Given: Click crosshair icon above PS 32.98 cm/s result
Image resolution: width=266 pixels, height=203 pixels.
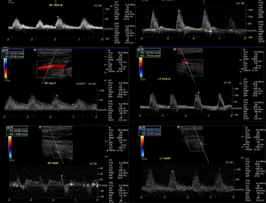Looking at the screenshot, I should pyautogui.click(x=8, y=128).
